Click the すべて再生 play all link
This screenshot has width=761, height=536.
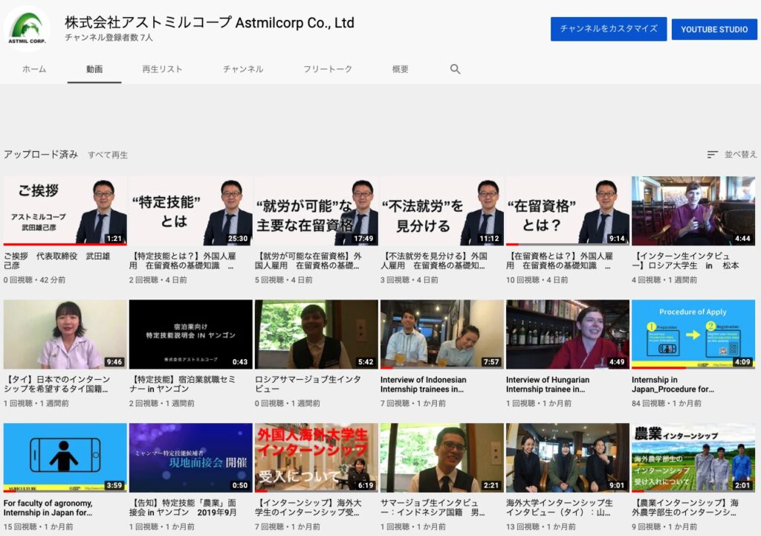click(108, 155)
